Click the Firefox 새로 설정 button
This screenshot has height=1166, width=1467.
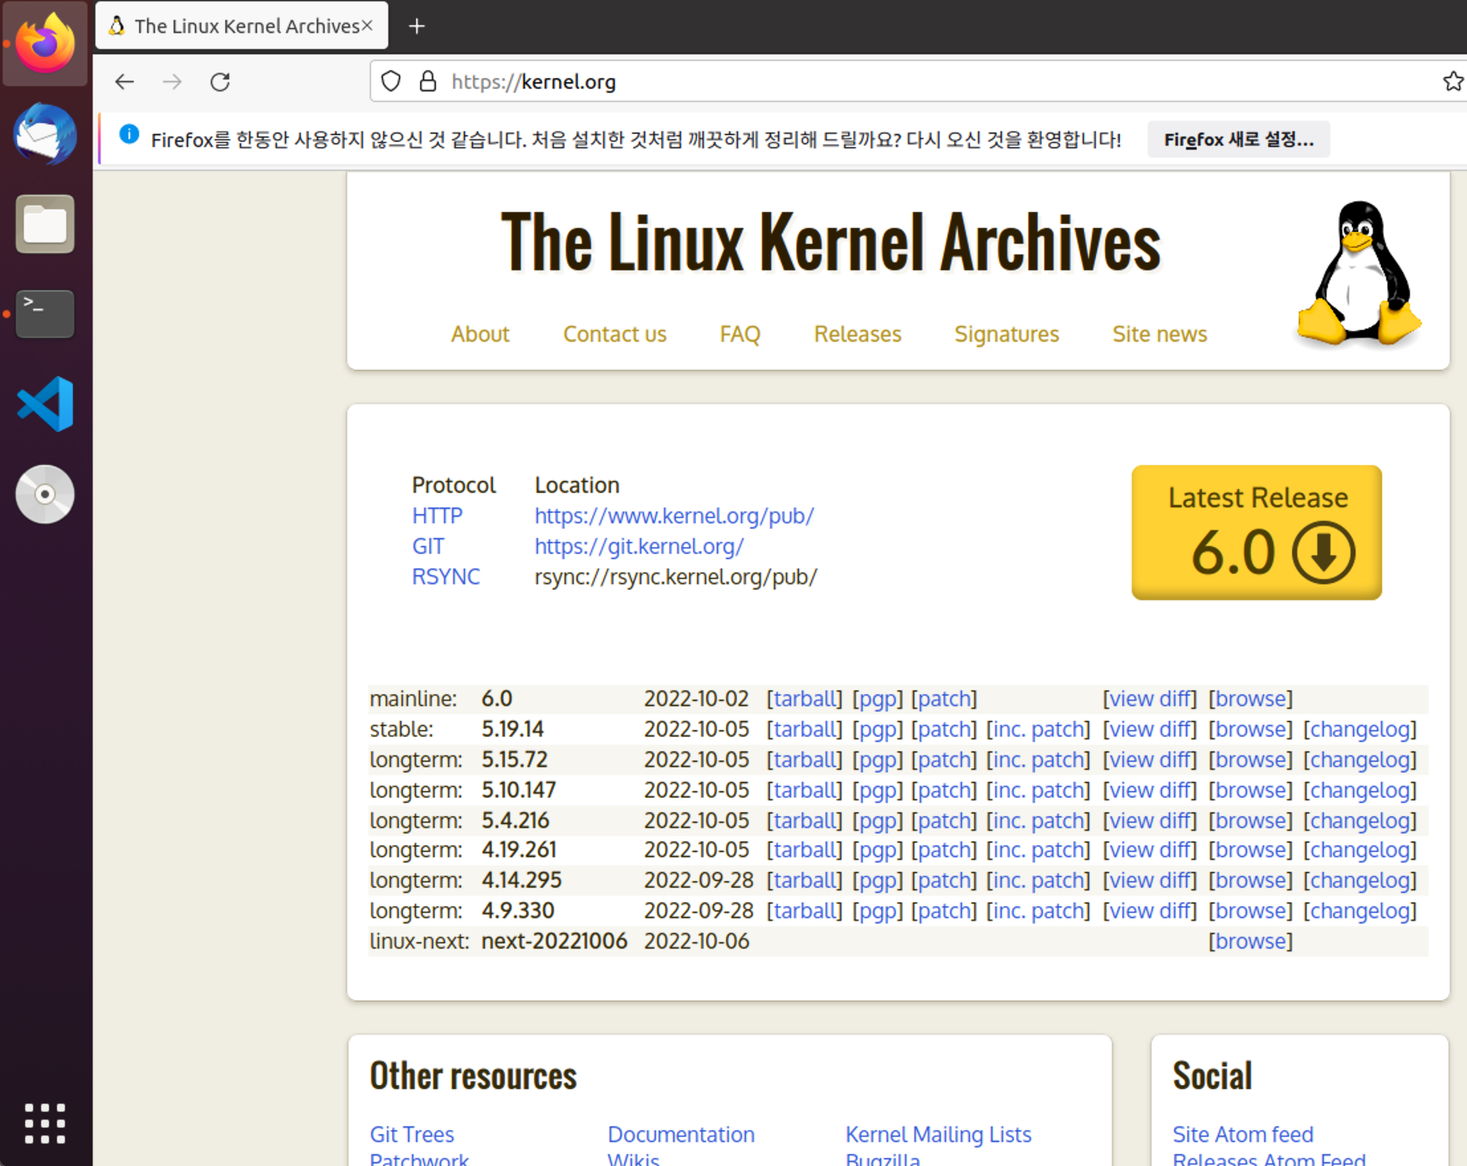coord(1238,140)
